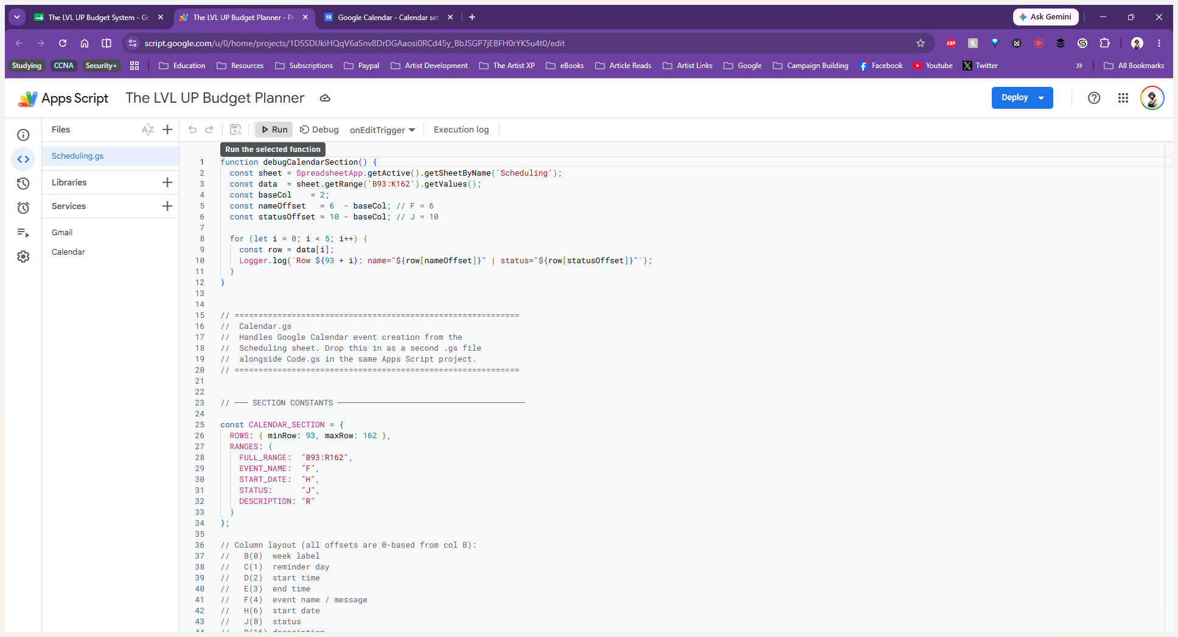Show more bookmarks with double chevron

click(x=1079, y=66)
